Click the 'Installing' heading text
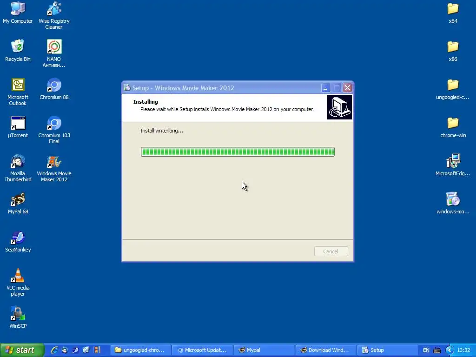Image resolution: width=476 pixels, height=357 pixels. (x=145, y=102)
